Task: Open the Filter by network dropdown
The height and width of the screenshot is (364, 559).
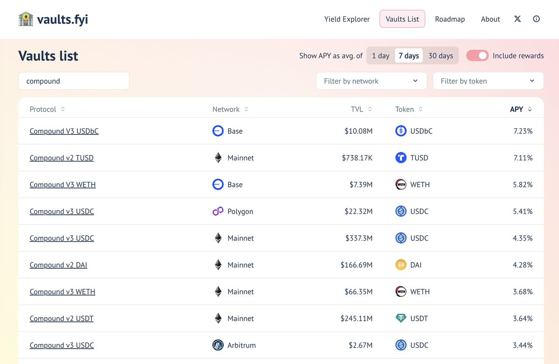Action: pyautogui.click(x=371, y=80)
